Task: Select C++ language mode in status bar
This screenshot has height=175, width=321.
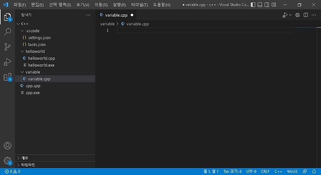Action: [278, 172]
